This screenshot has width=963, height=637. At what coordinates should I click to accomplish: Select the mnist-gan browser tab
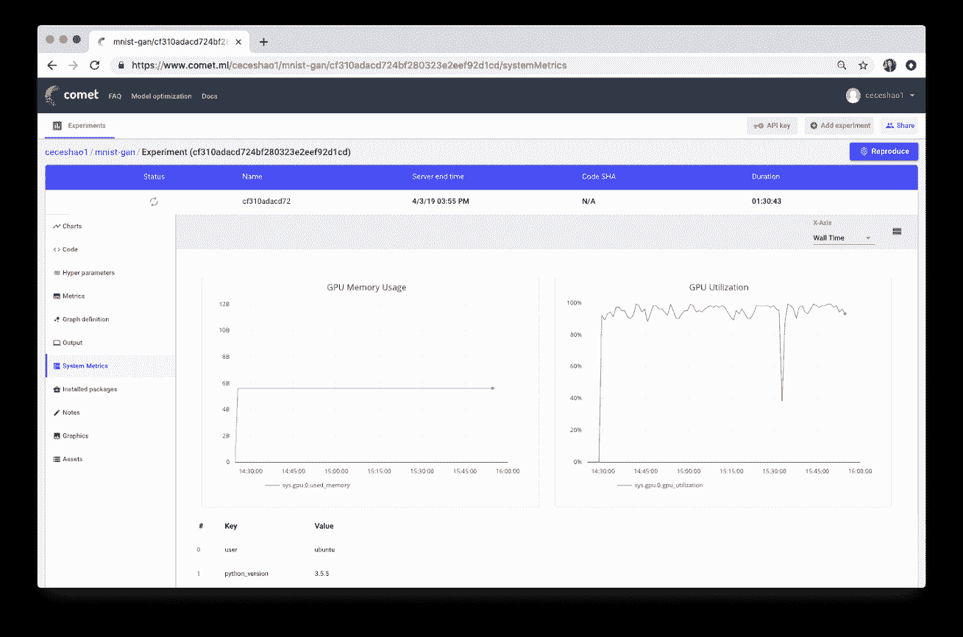(x=170, y=43)
